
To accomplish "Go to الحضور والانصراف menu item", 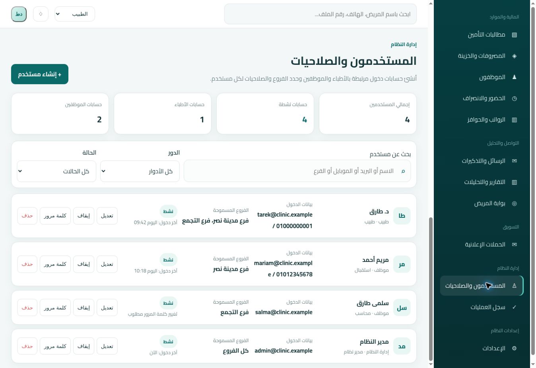I will tap(482, 99).
